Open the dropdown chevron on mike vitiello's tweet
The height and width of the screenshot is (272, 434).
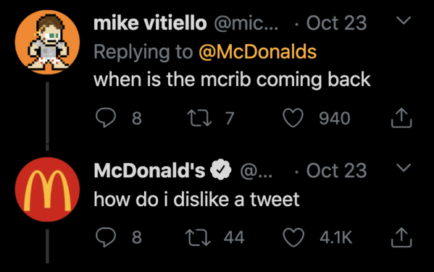point(404,20)
